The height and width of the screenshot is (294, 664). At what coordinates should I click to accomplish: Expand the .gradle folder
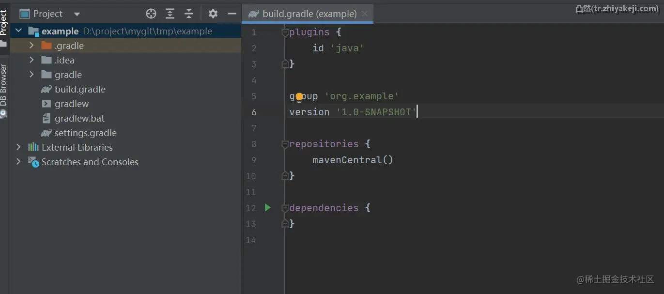[x=31, y=46]
